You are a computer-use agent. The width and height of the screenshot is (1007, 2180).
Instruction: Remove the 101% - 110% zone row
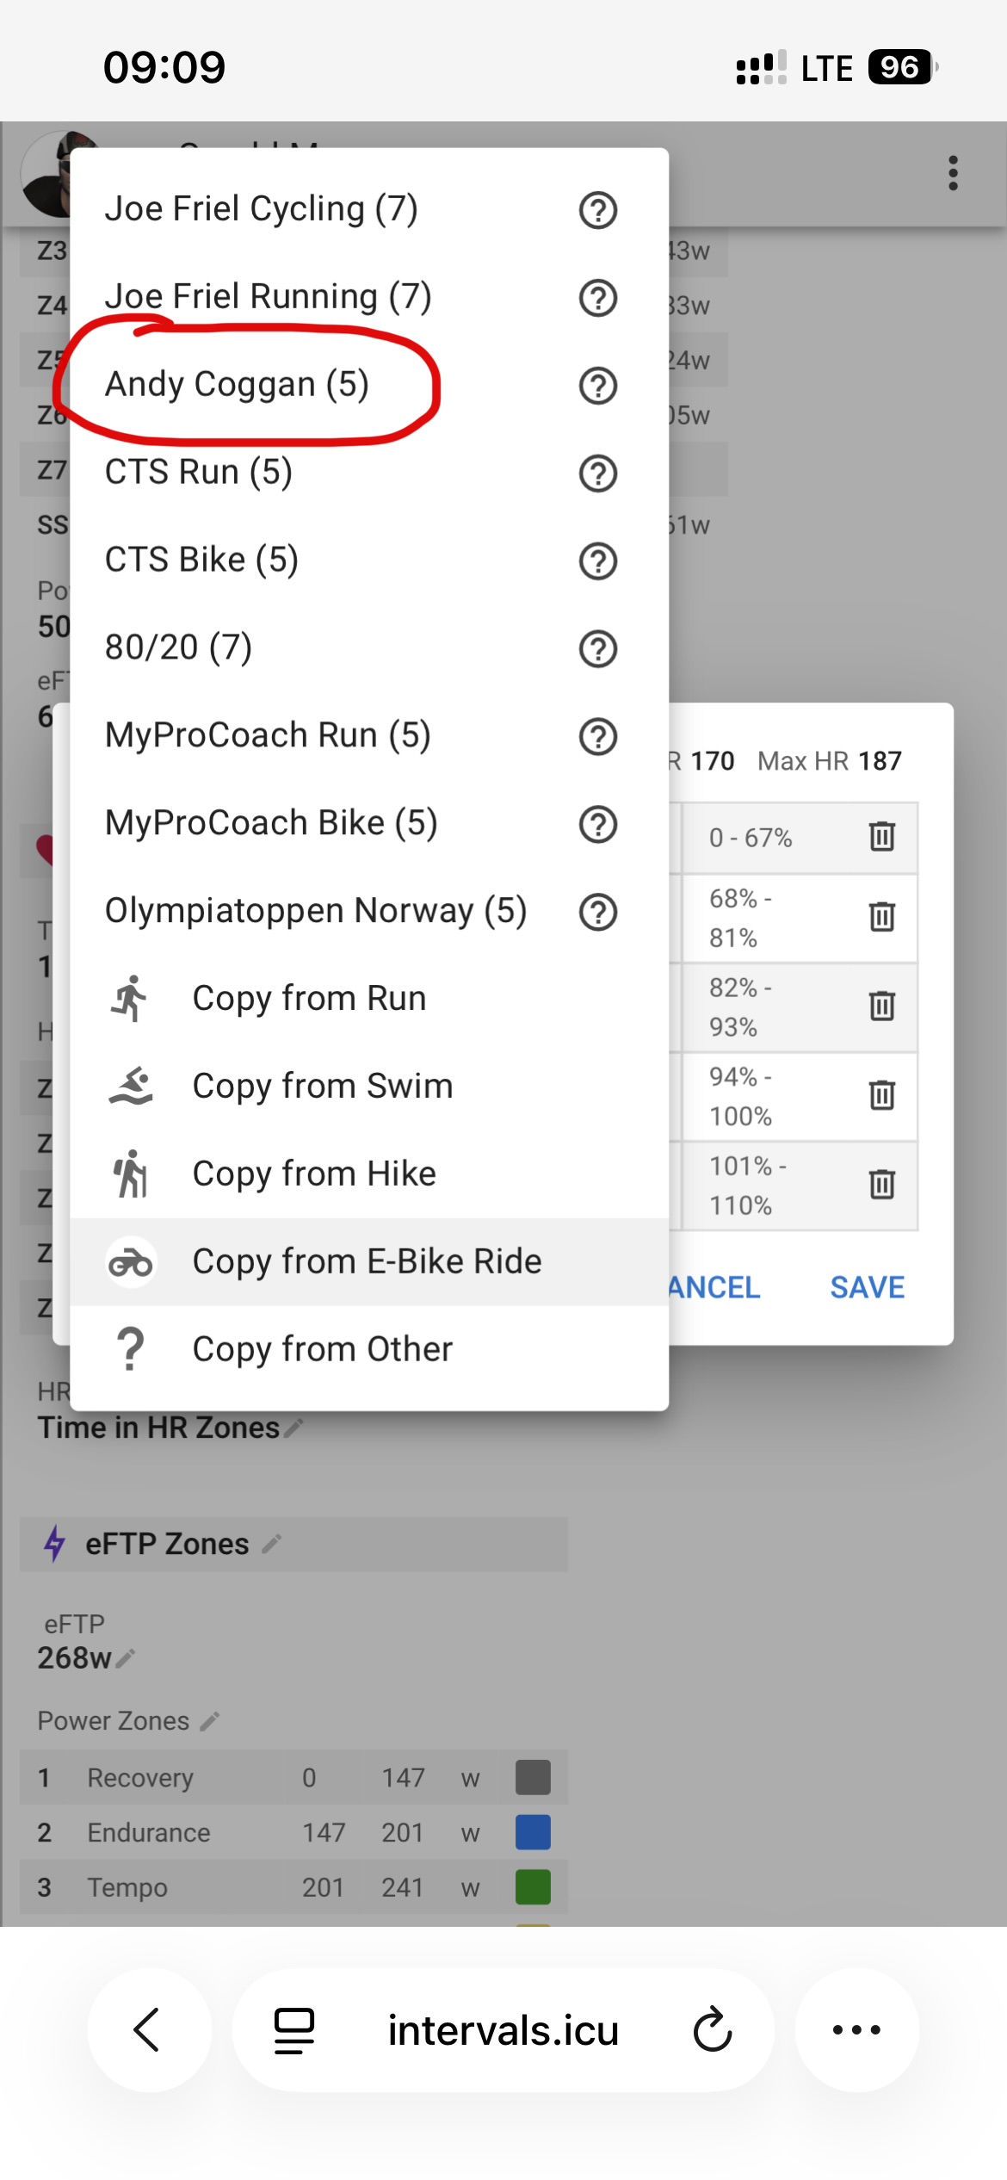[x=881, y=1185]
